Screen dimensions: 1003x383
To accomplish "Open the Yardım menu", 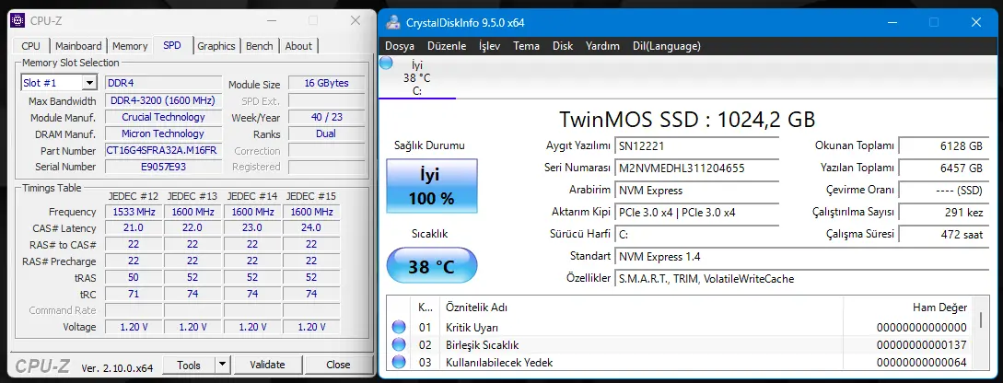I will pyautogui.click(x=602, y=46).
